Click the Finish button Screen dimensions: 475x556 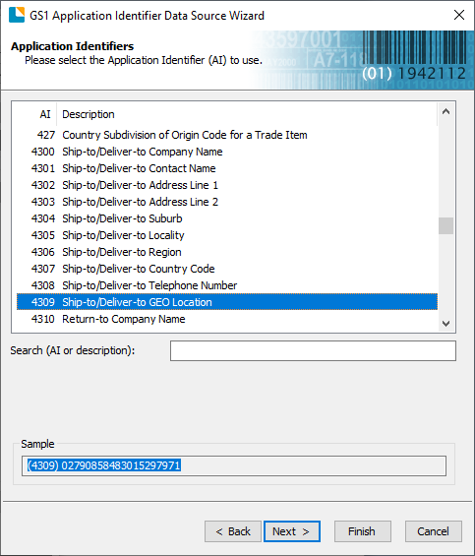pos(362,531)
